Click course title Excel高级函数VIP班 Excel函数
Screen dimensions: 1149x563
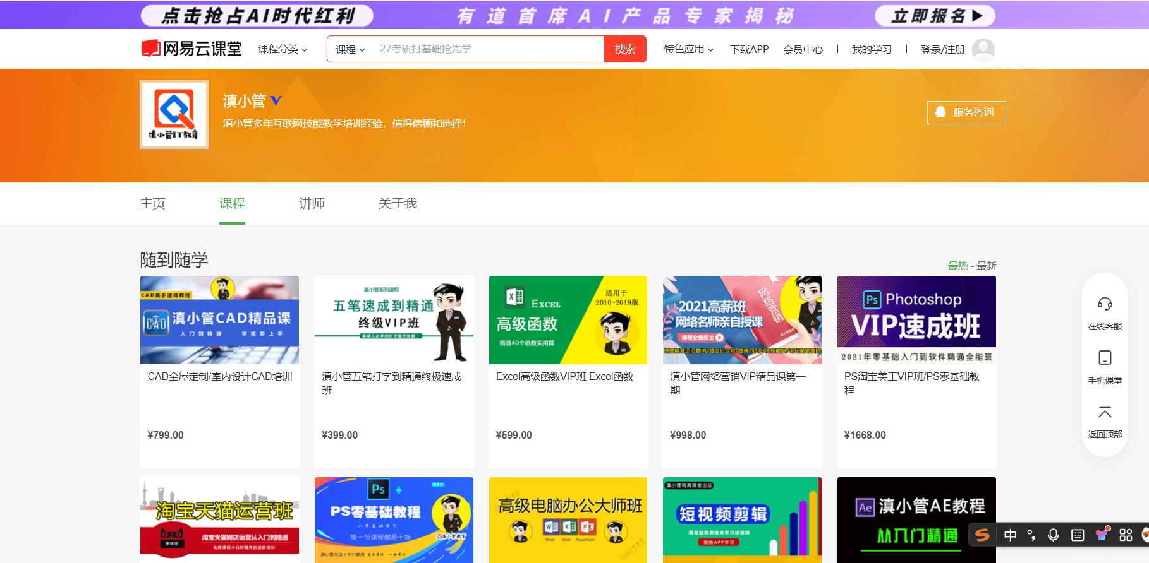564,377
